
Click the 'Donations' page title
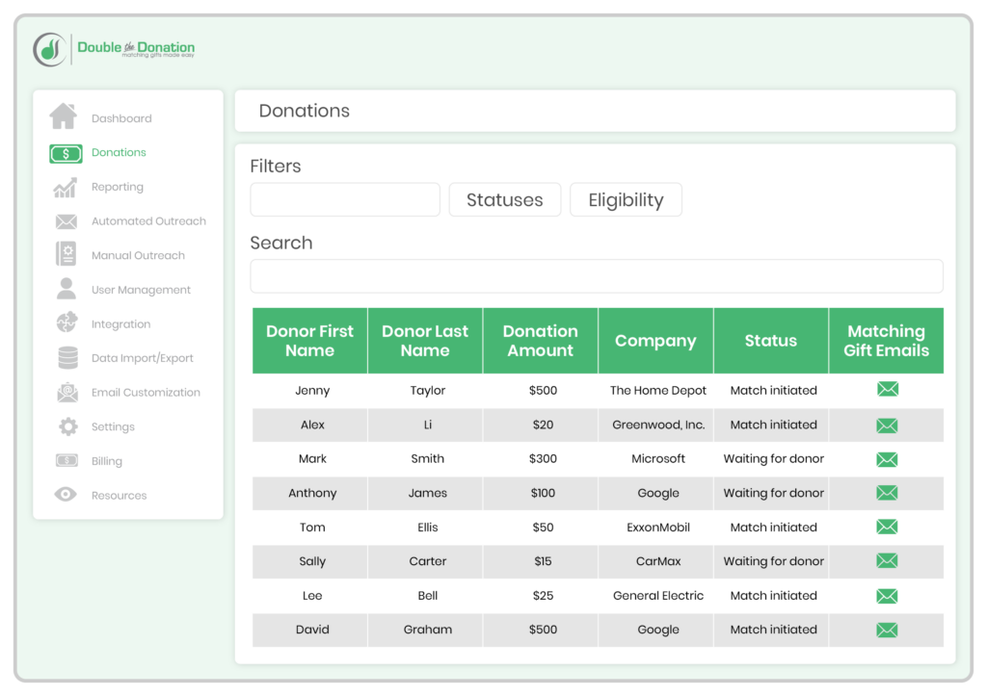point(304,111)
